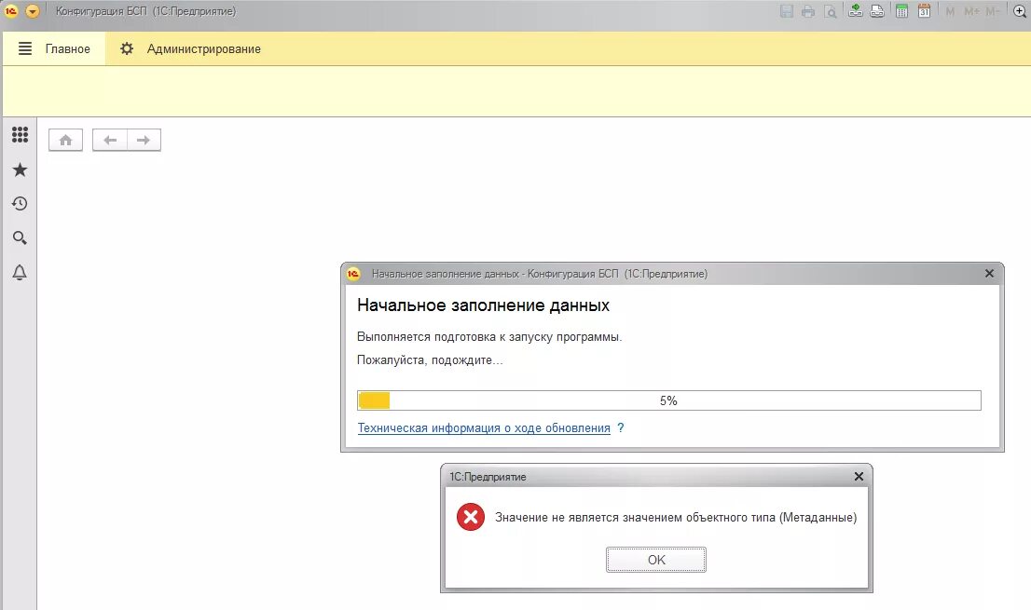Image resolution: width=1031 pixels, height=610 pixels.
Task: Click text Выполняется подготовка к запуску программы
Action: click(x=489, y=337)
